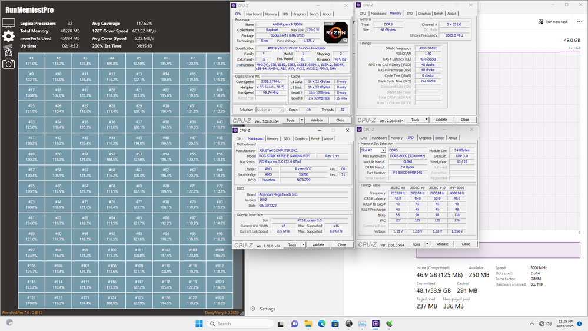The width and height of the screenshot is (588, 331).
Task: Open network settings from the system tray
Action: coord(542,323)
